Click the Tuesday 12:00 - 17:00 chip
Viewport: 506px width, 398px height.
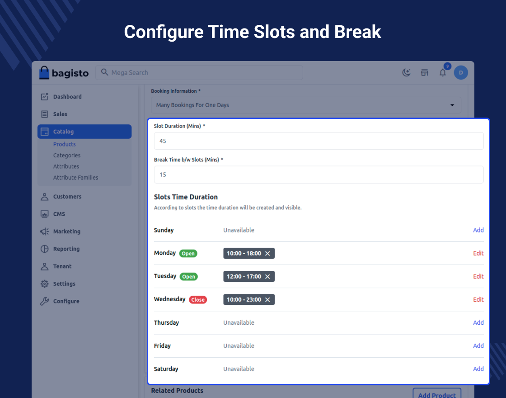click(x=249, y=276)
